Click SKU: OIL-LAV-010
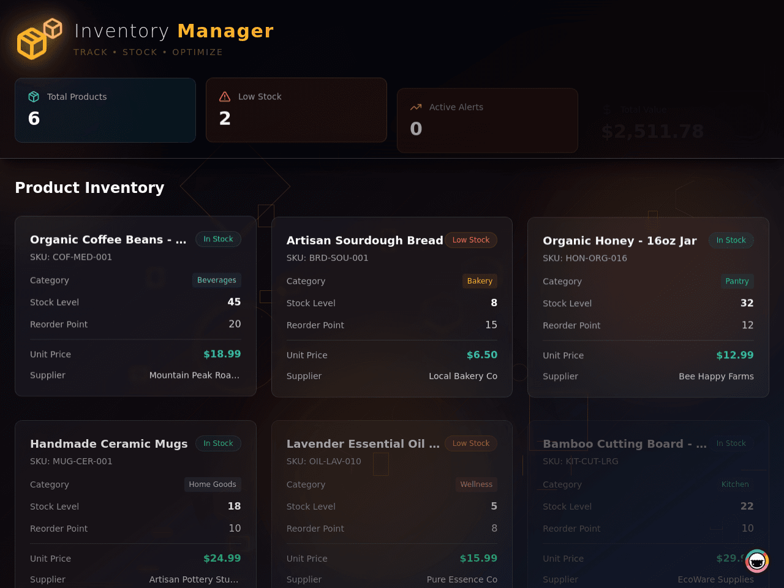The height and width of the screenshot is (588, 784). tap(323, 461)
